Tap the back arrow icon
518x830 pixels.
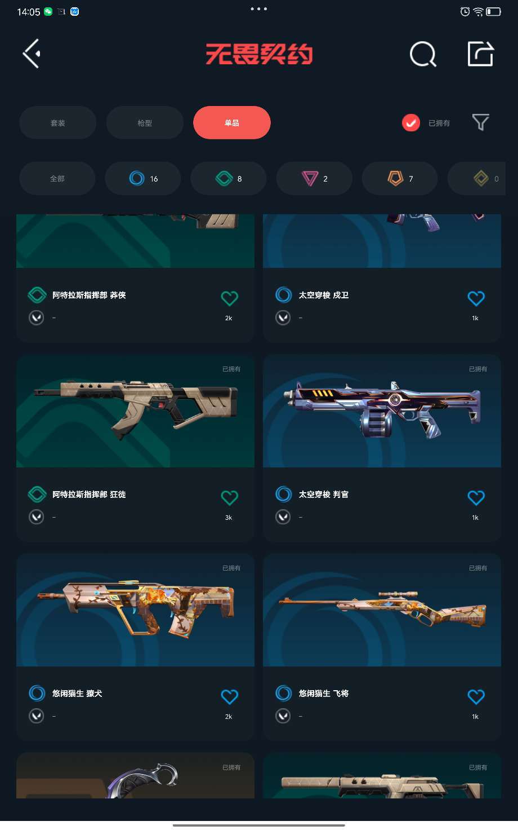32,54
